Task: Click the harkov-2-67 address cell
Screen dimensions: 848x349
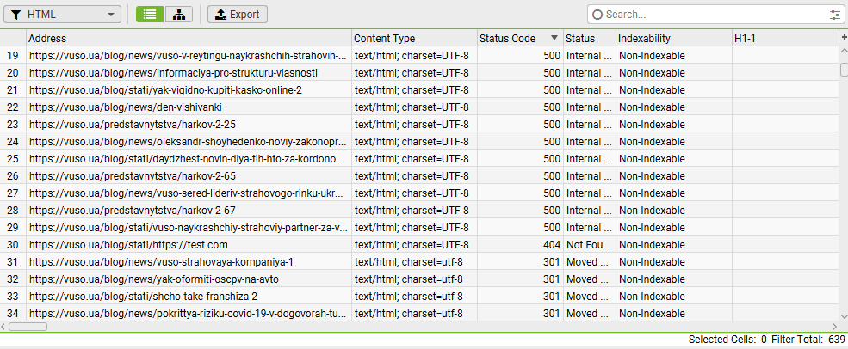Action: coord(189,210)
